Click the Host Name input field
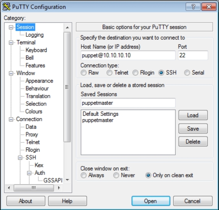Screen dimensions: 219x210 click(x=128, y=55)
